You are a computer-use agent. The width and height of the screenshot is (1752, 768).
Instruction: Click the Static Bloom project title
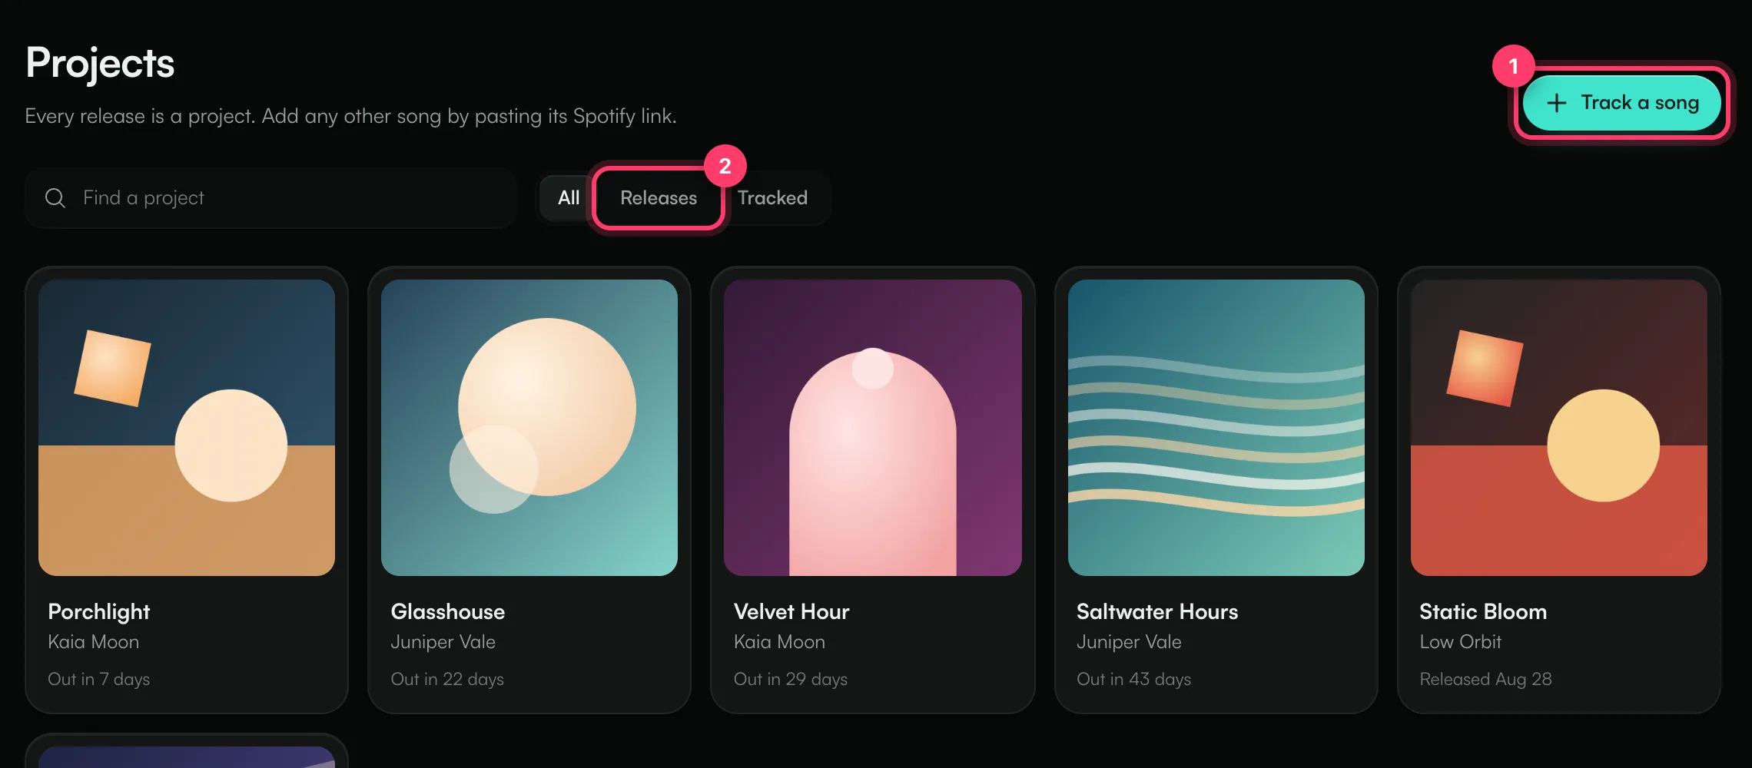tap(1483, 612)
